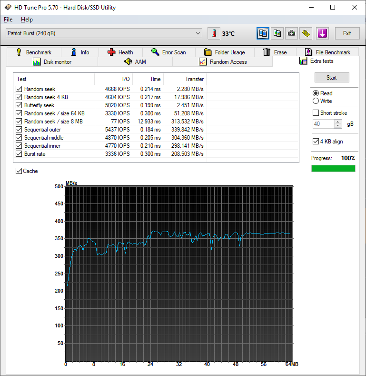Click the Exit button

click(x=347, y=33)
